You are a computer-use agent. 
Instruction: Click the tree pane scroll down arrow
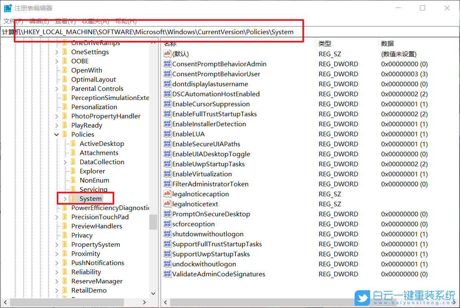coord(153,293)
